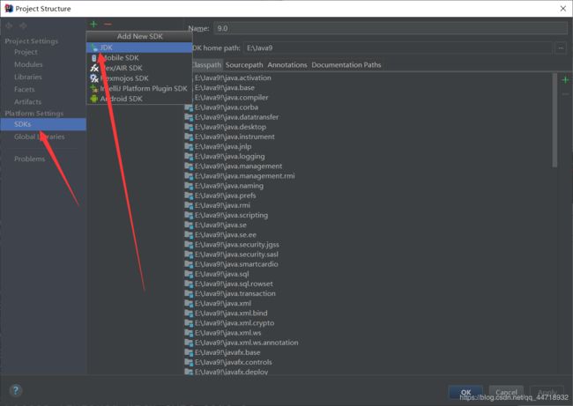Select E:\Java9!\java.activation classpath entry
The width and height of the screenshot is (573, 406).
coord(233,78)
